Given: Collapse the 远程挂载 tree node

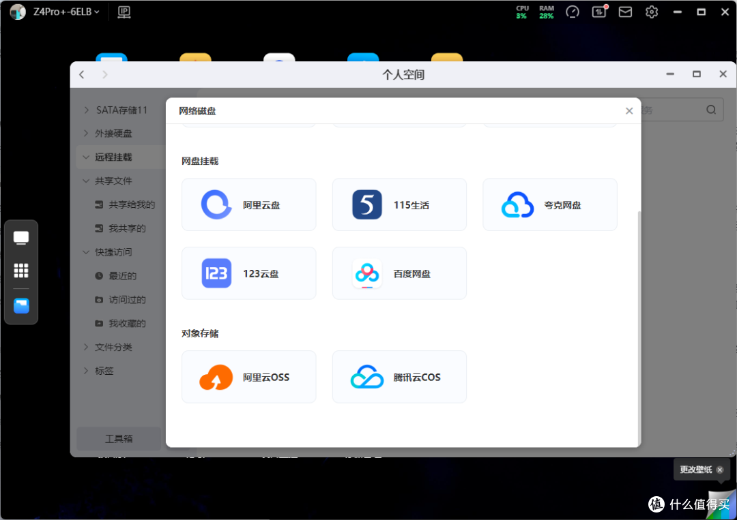Looking at the screenshot, I should click(86, 157).
